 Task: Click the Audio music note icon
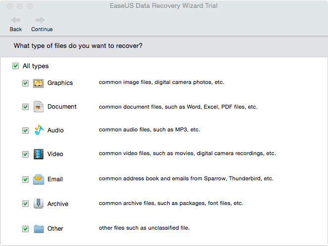[39, 130]
